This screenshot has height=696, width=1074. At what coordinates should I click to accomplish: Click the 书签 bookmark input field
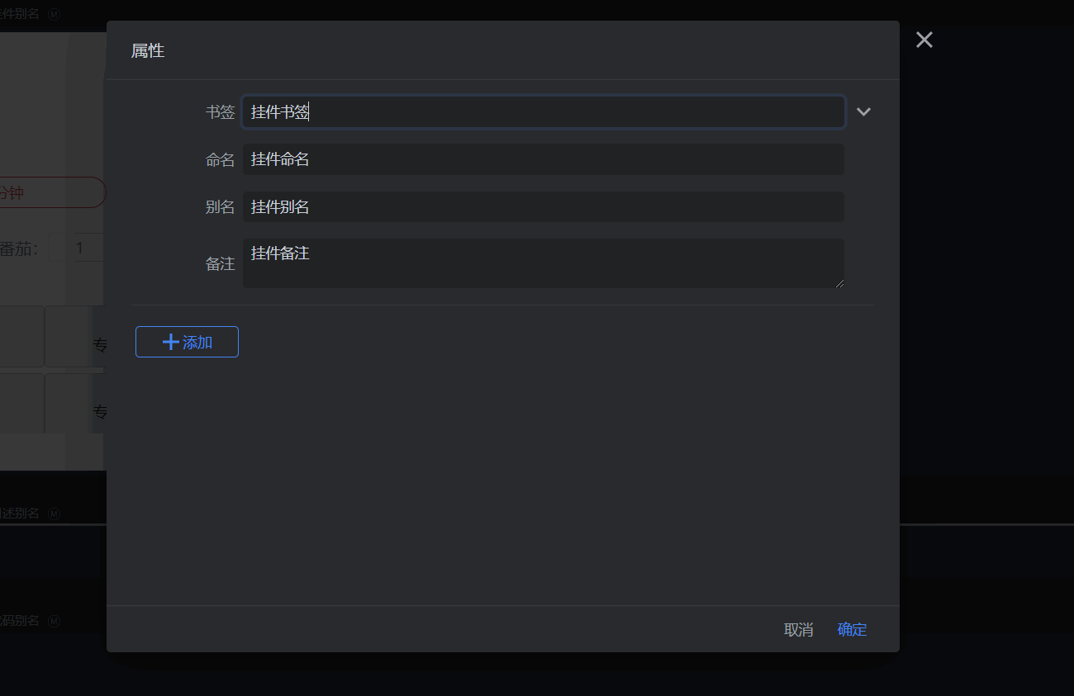[x=543, y=112]
